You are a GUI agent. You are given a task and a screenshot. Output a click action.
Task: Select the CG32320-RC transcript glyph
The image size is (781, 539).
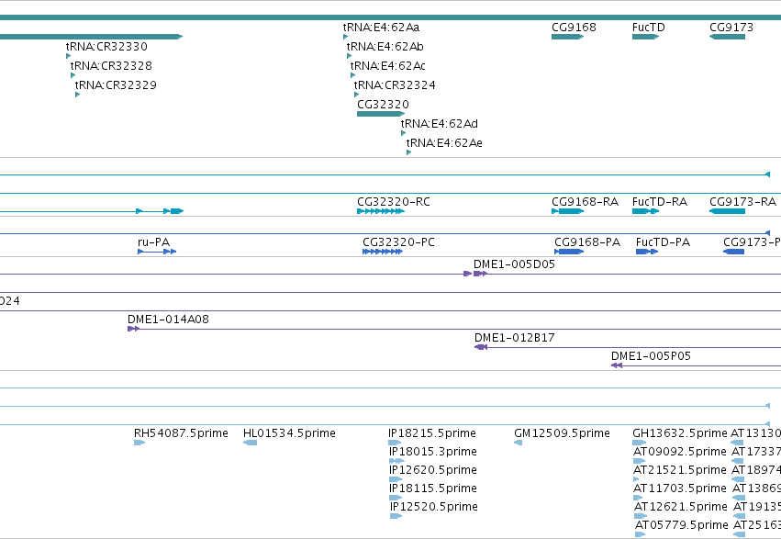click(381, 211)
